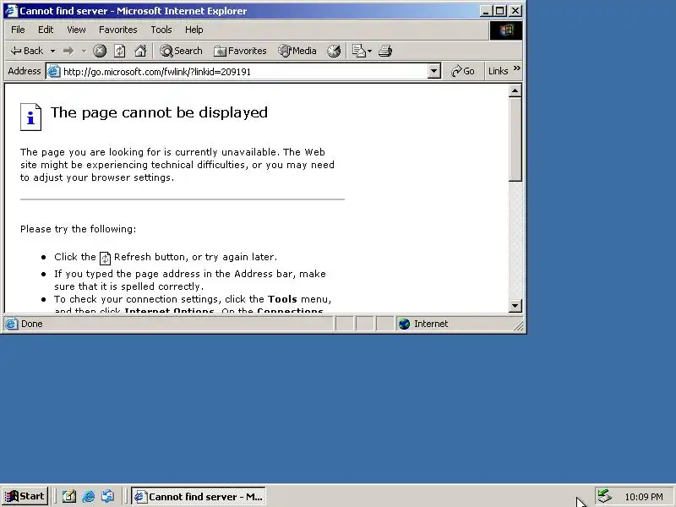Close the Internet Explorer window
Viewport: 676px width, 507px height.
click(x=515, y=11)
